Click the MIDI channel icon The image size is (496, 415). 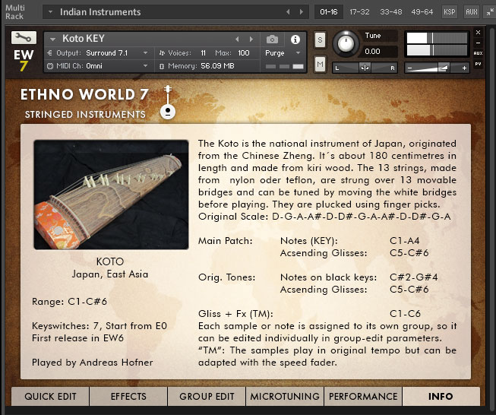point(50,66)
